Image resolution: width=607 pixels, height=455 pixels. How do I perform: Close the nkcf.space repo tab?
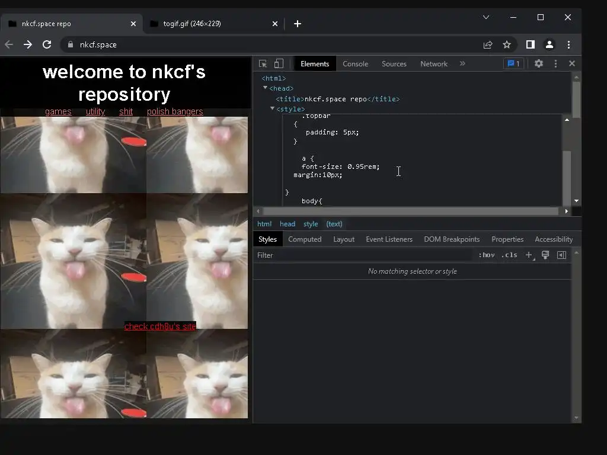133,24
